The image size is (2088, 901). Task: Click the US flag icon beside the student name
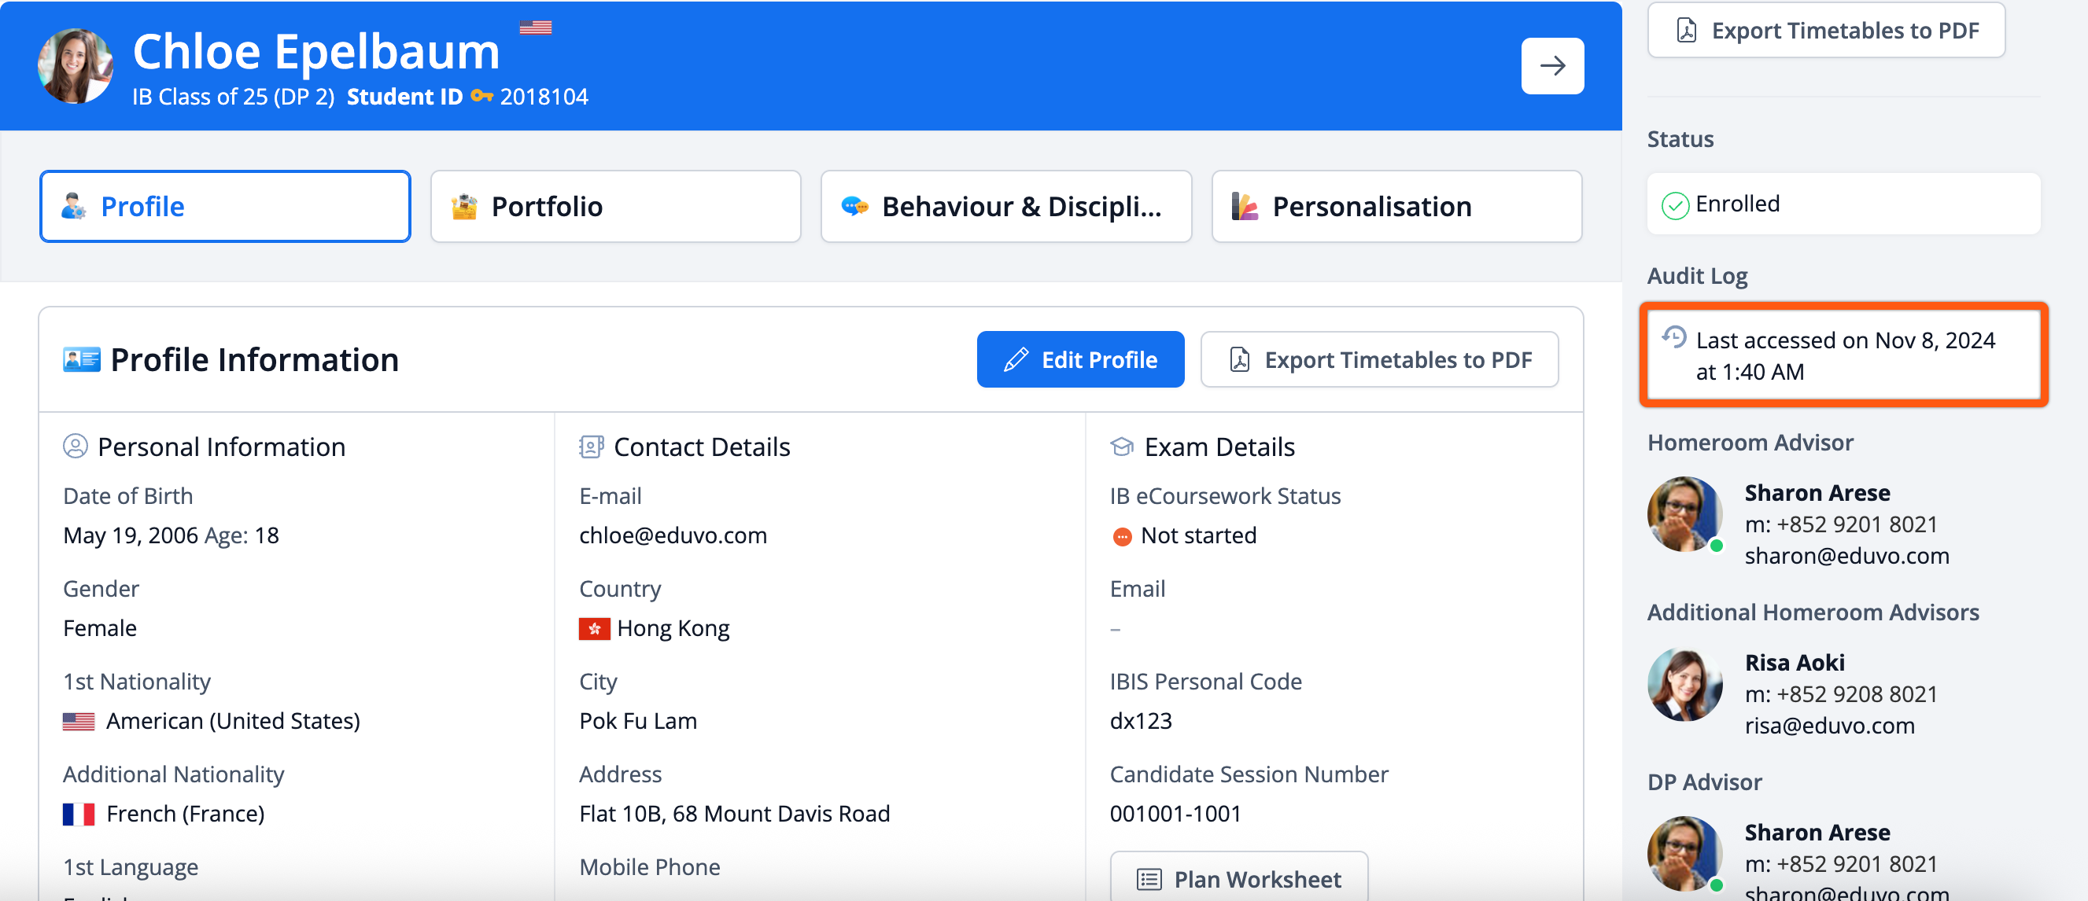[535, 28]
